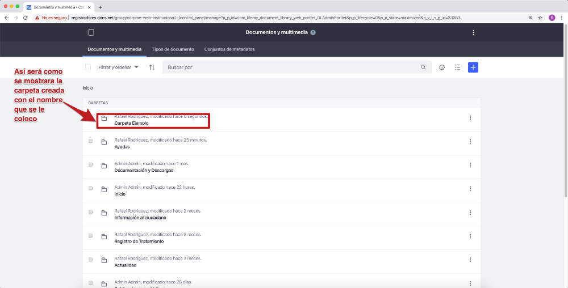568x288 pixels.
Task: Open the Documentación y Descargas folder
Action: tap(144, 170)
